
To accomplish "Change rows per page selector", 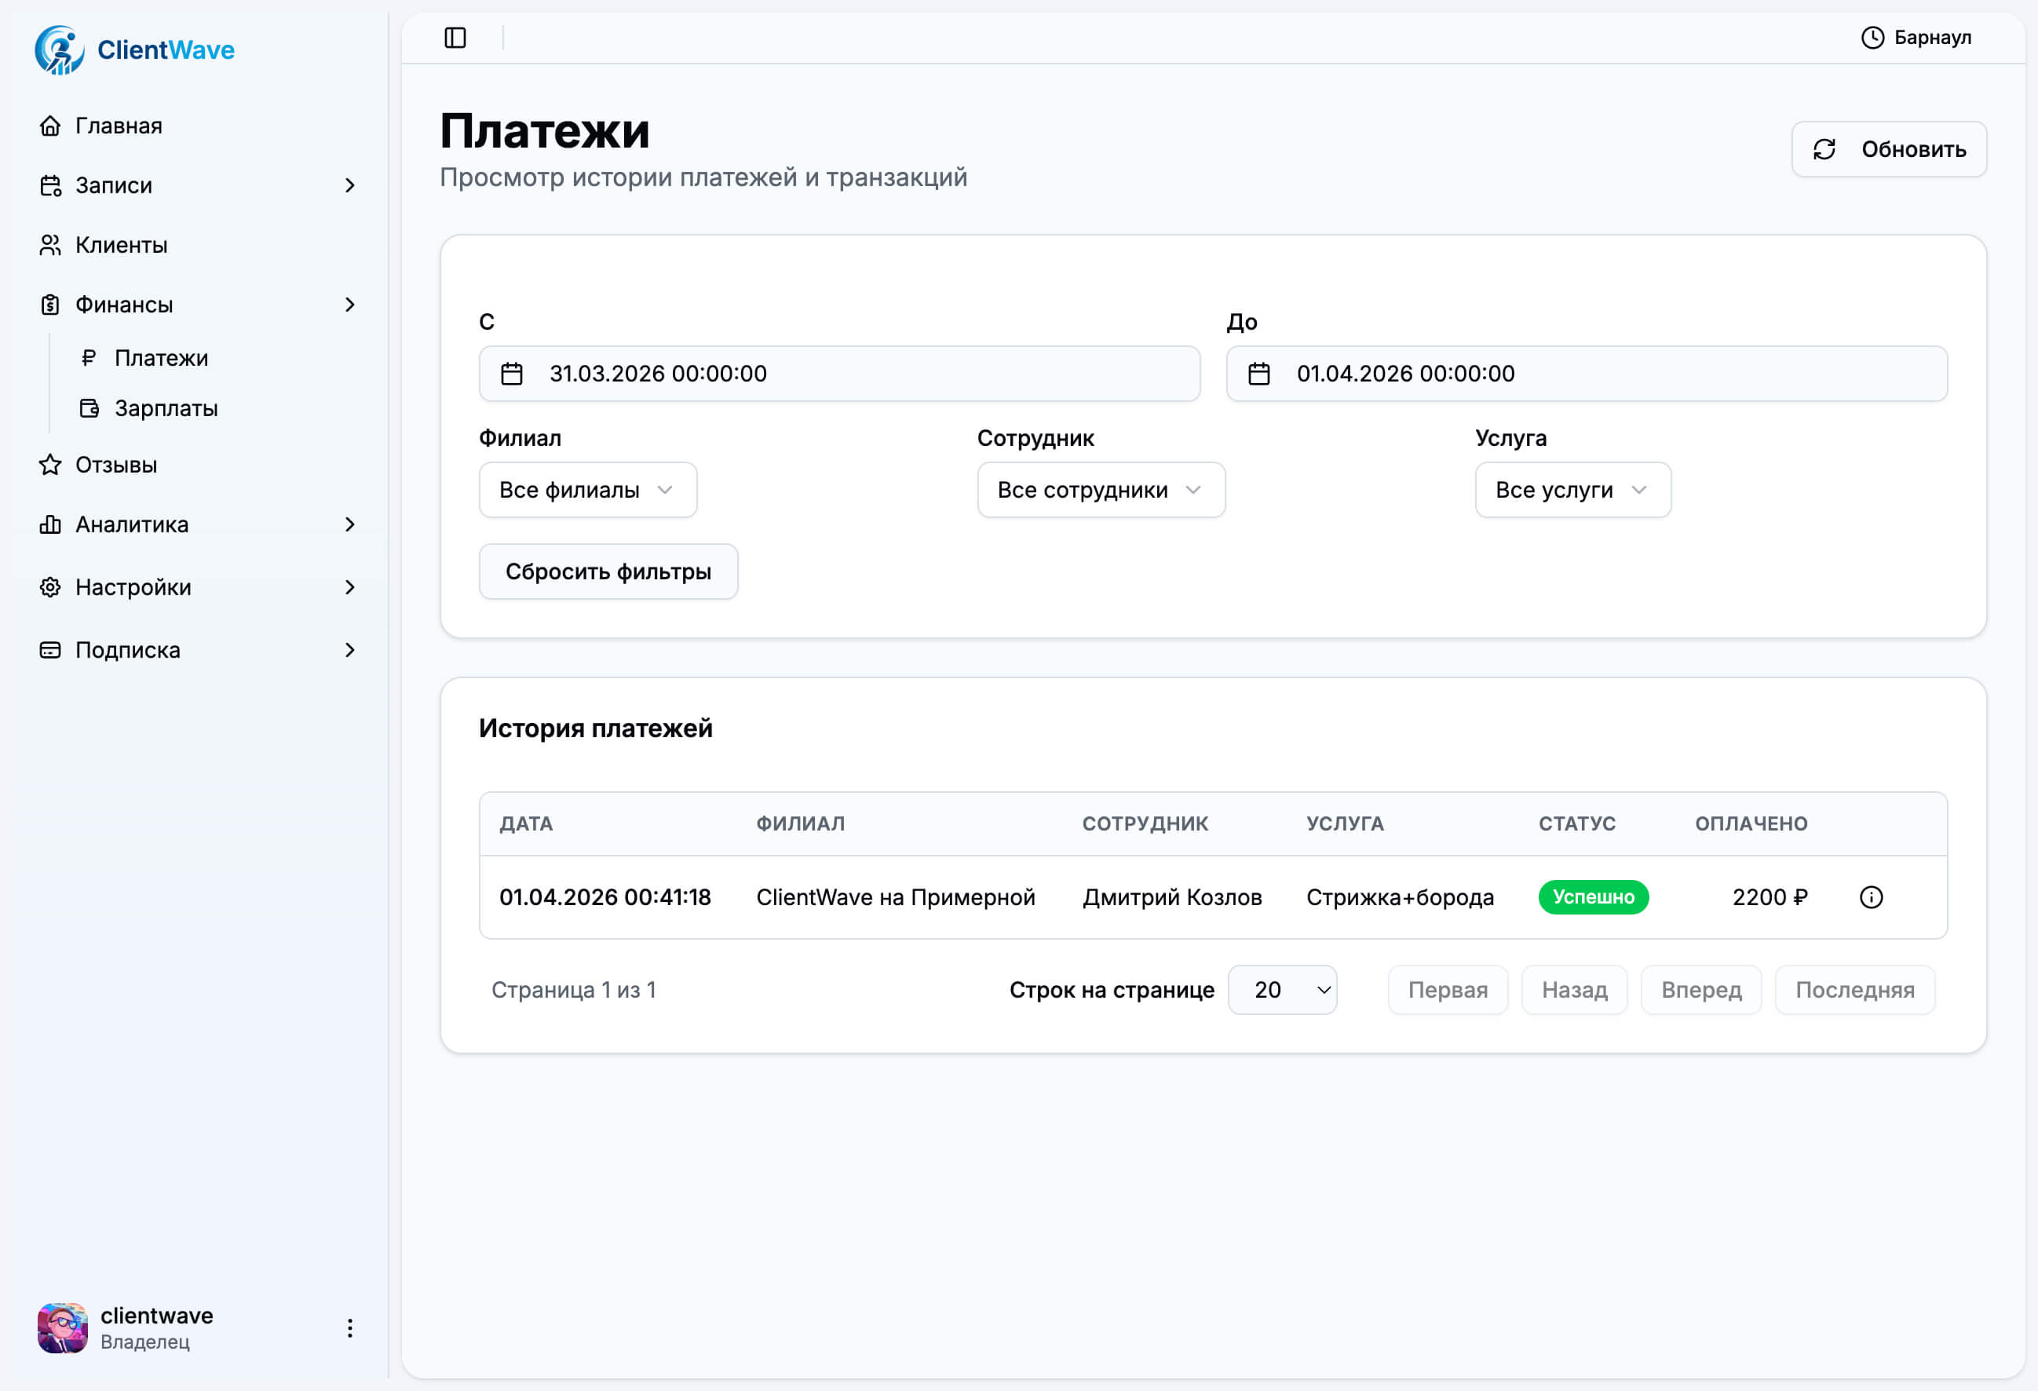I will 1282,990.
